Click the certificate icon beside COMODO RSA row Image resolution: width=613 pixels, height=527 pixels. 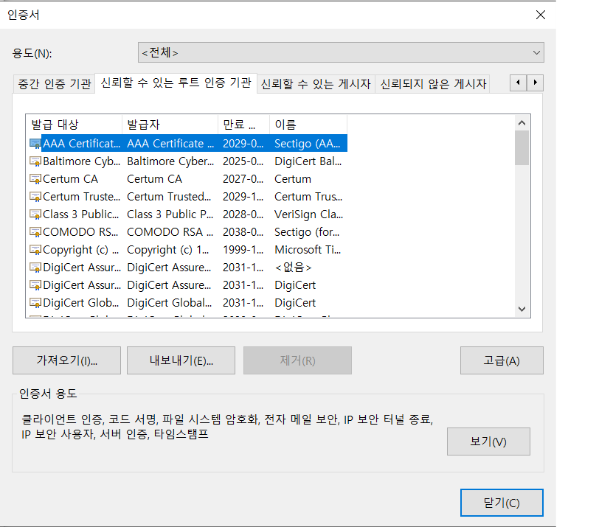click(35, 232)
